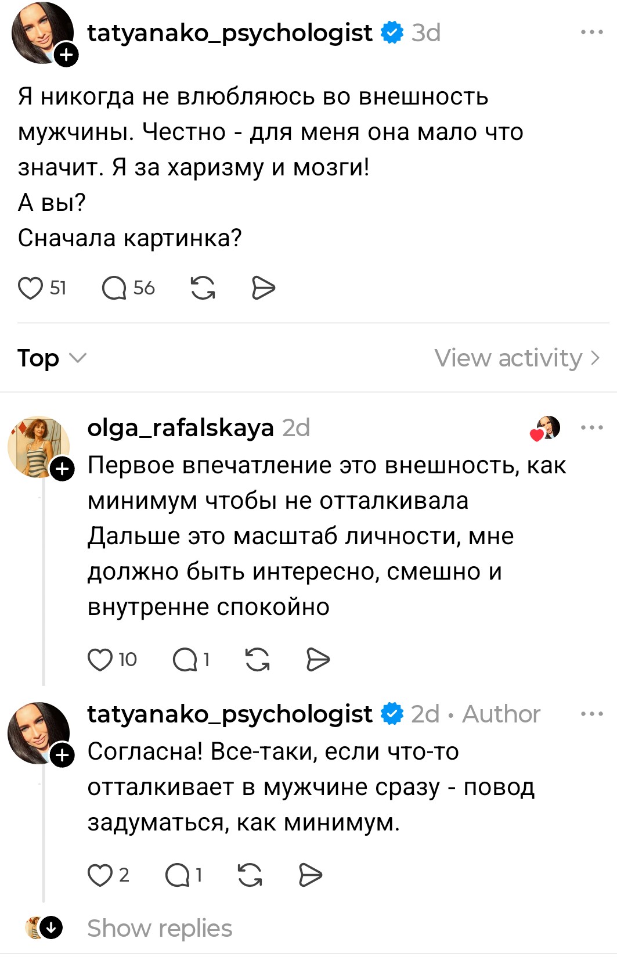Follow olga_rafalskaya via avatar plus badge
The image size is (617, 960).
[x=63, y=469]
